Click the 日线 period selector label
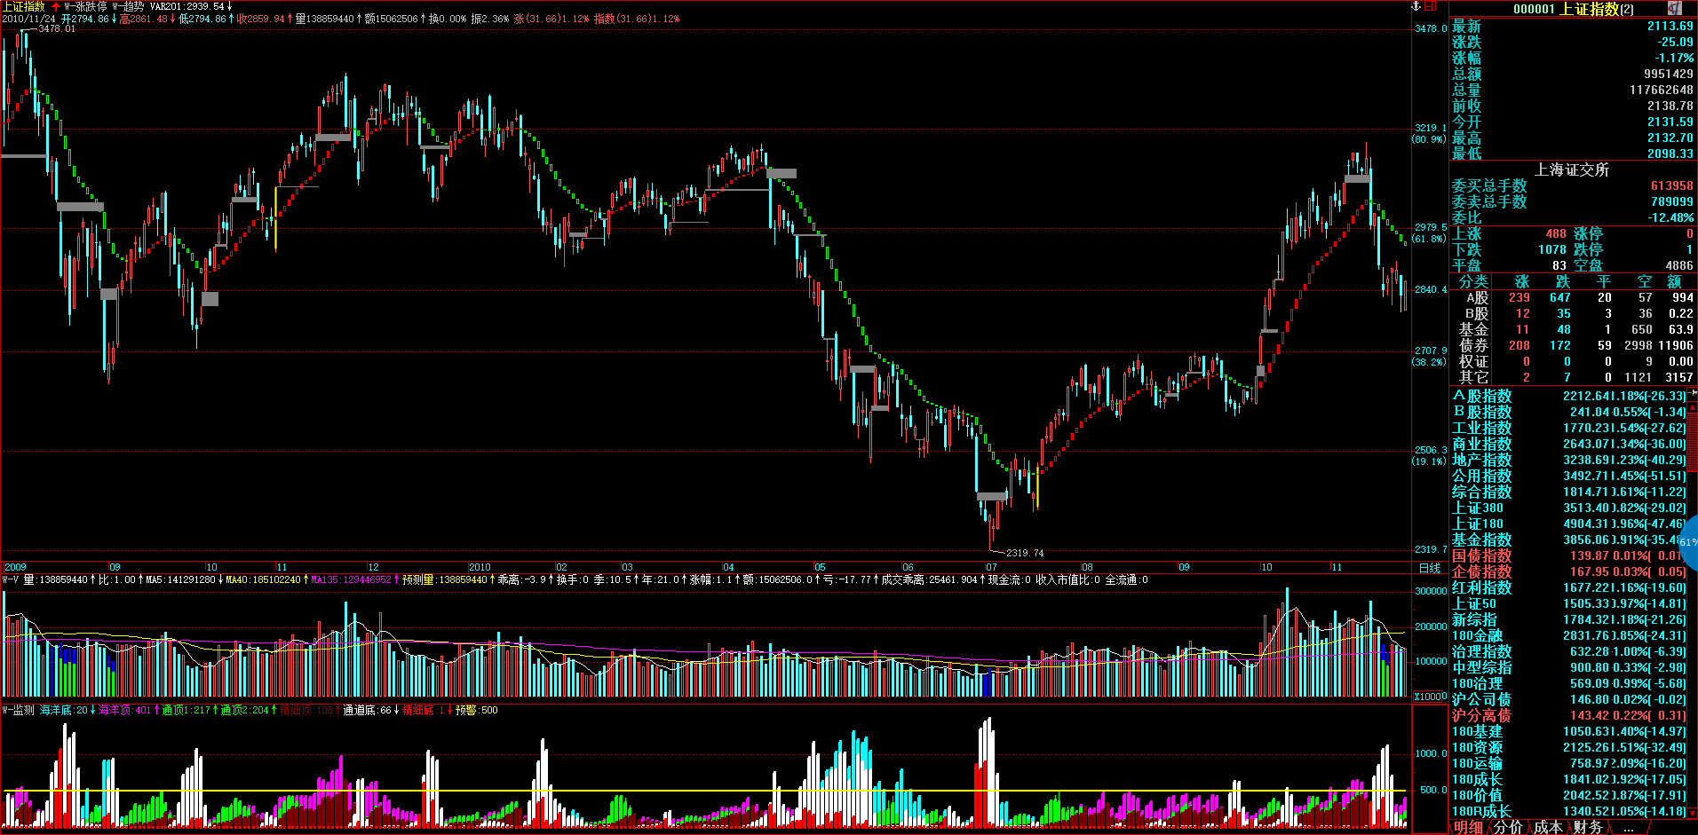The image size is (1698, 835). [1429, 568]
